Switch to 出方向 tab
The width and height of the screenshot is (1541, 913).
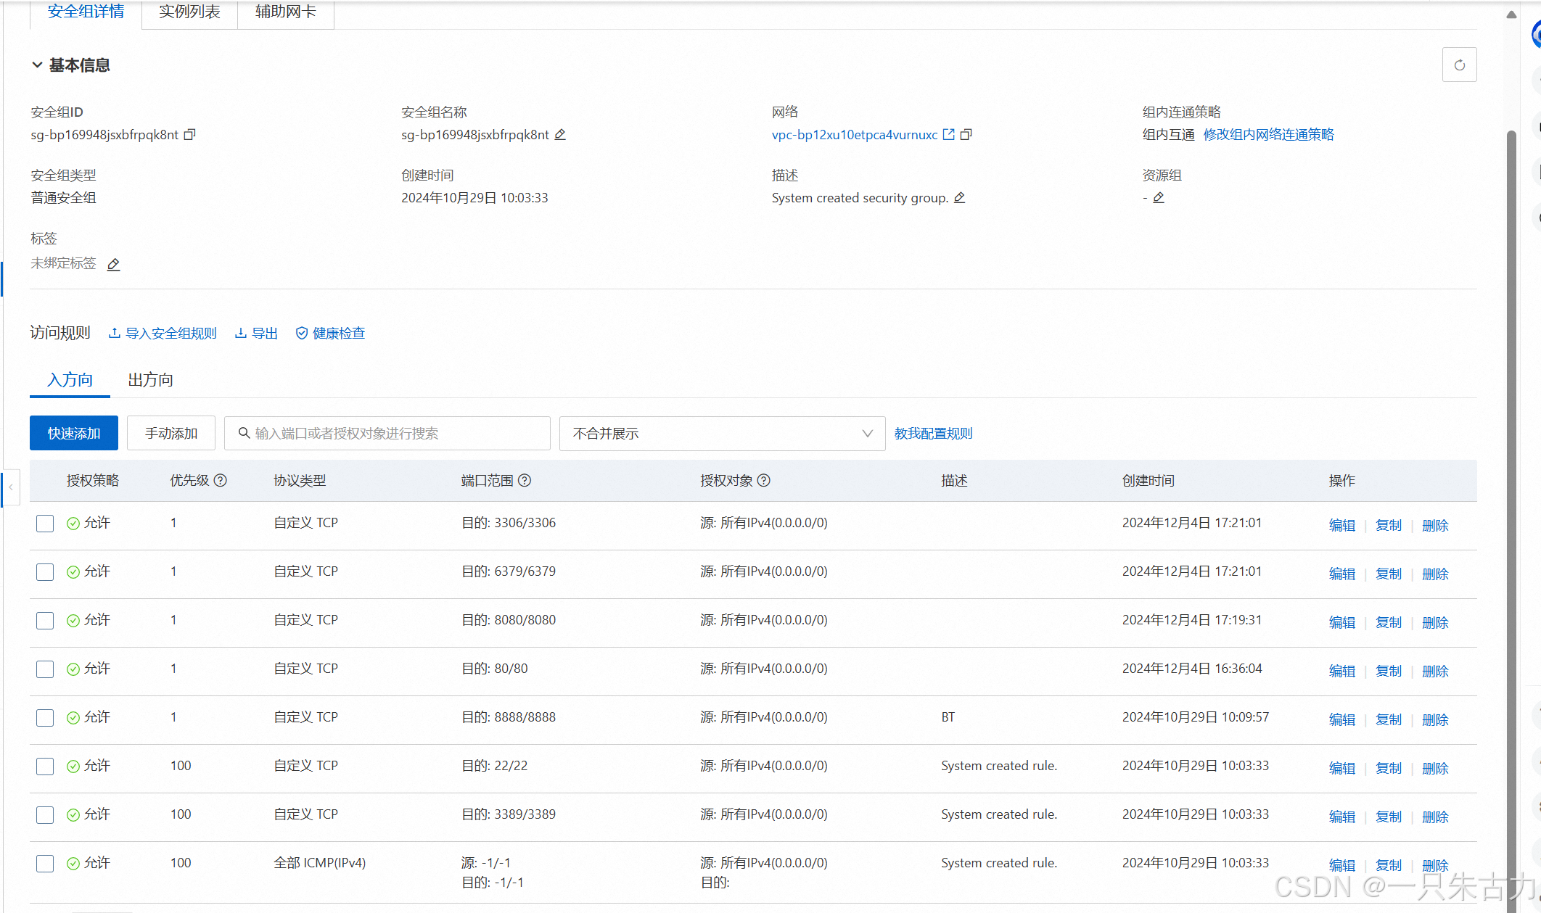pyautogui.click(x=150, y=380)
